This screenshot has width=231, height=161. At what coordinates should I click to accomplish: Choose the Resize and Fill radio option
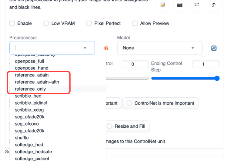(x=109, y=126)
